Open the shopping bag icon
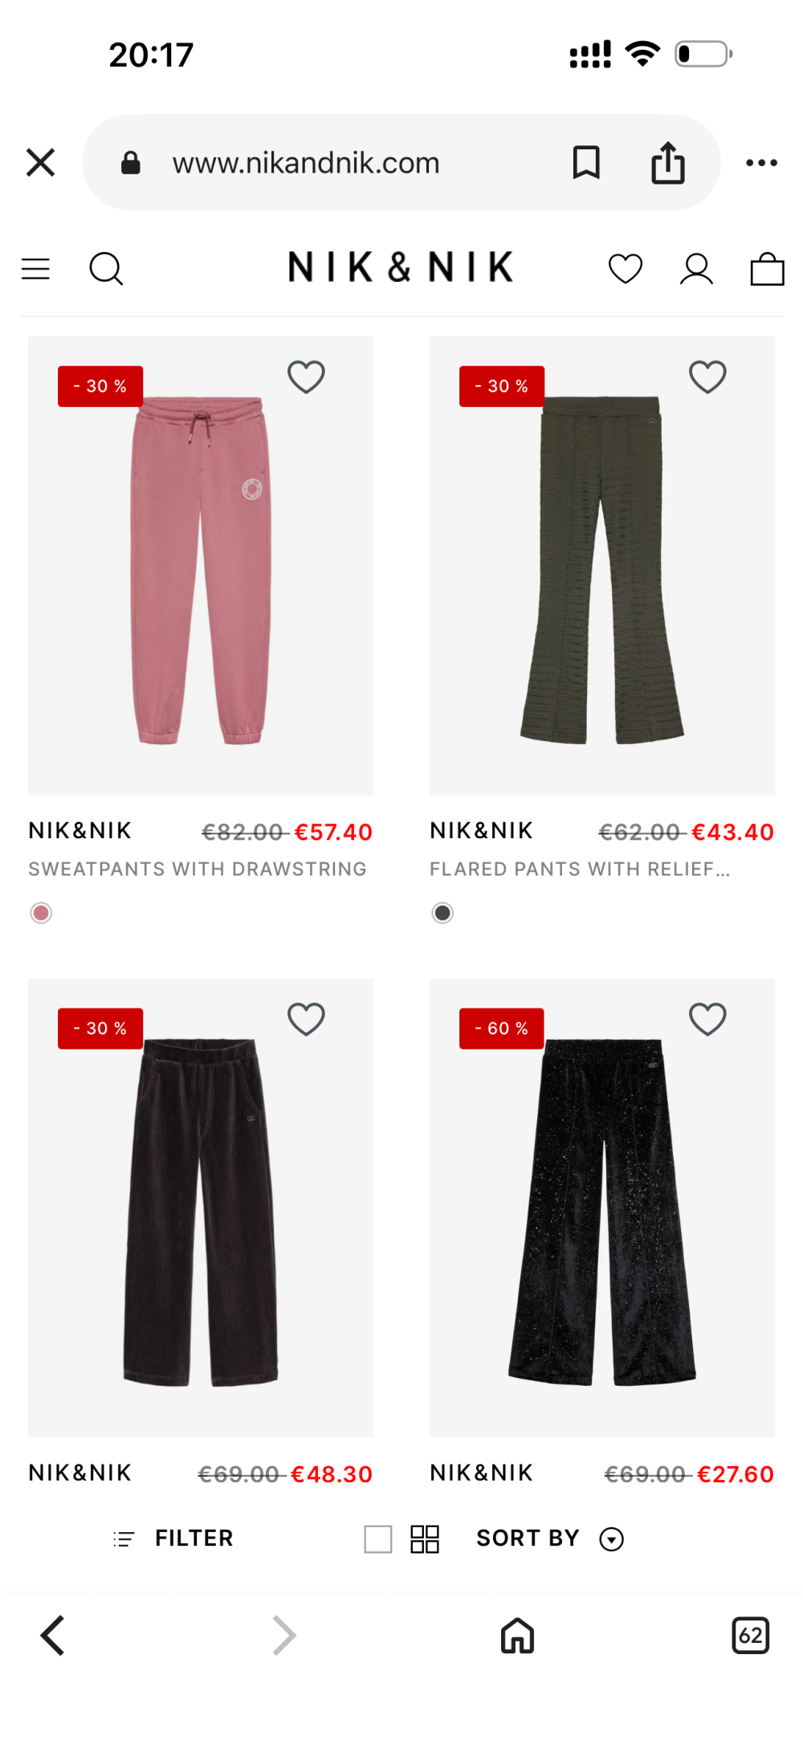803x1740 pixels. [x=767, y=268]
